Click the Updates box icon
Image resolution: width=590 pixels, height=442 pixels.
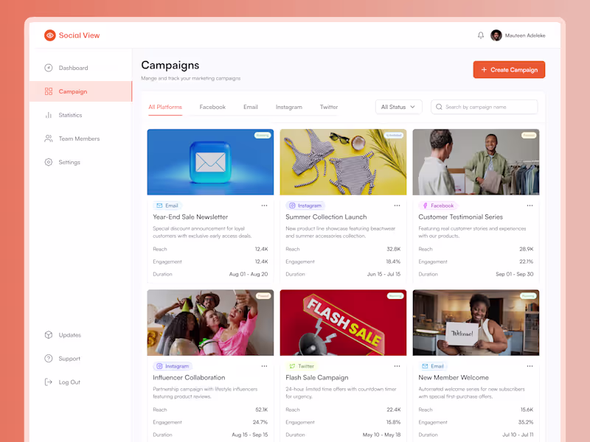pos(49,335)
